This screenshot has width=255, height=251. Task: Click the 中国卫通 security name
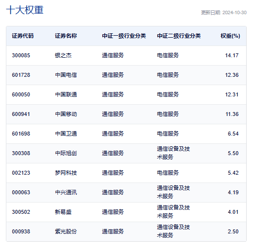(x=66, y=134)
